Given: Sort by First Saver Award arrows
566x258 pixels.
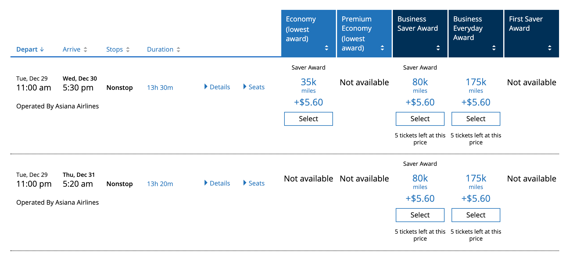Looking at the screenshot, I should (x=550, y=48).
